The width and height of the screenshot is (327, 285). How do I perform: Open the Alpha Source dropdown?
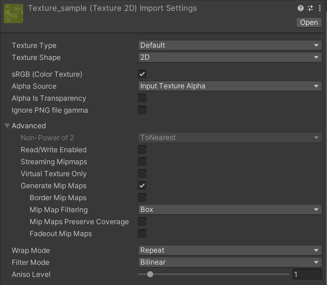(x=230, y=86)
